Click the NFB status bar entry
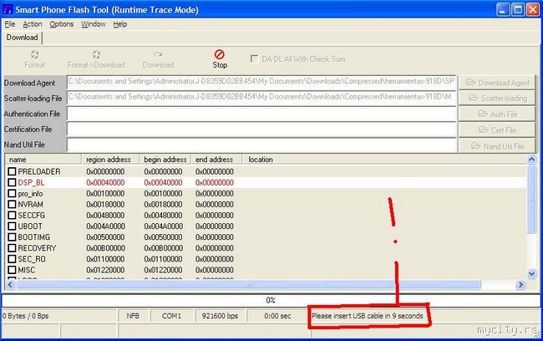 (133, 316)
